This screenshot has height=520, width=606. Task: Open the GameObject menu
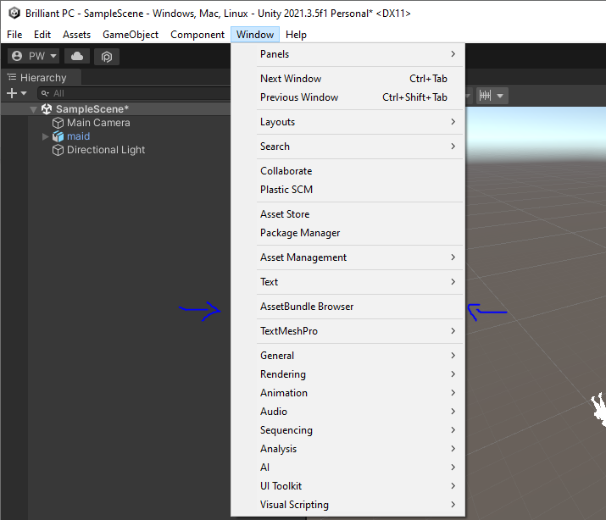coord(131,35)
